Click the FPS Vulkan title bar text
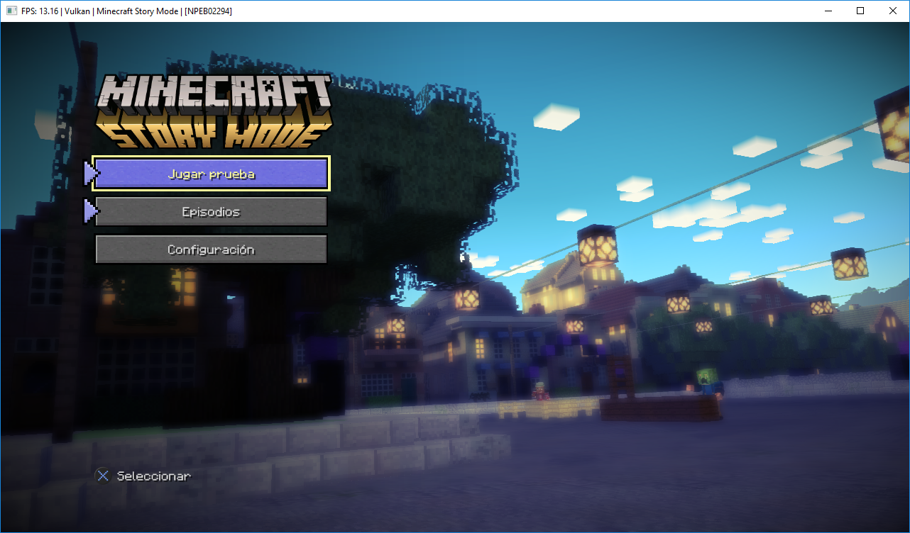 [126, 11]
